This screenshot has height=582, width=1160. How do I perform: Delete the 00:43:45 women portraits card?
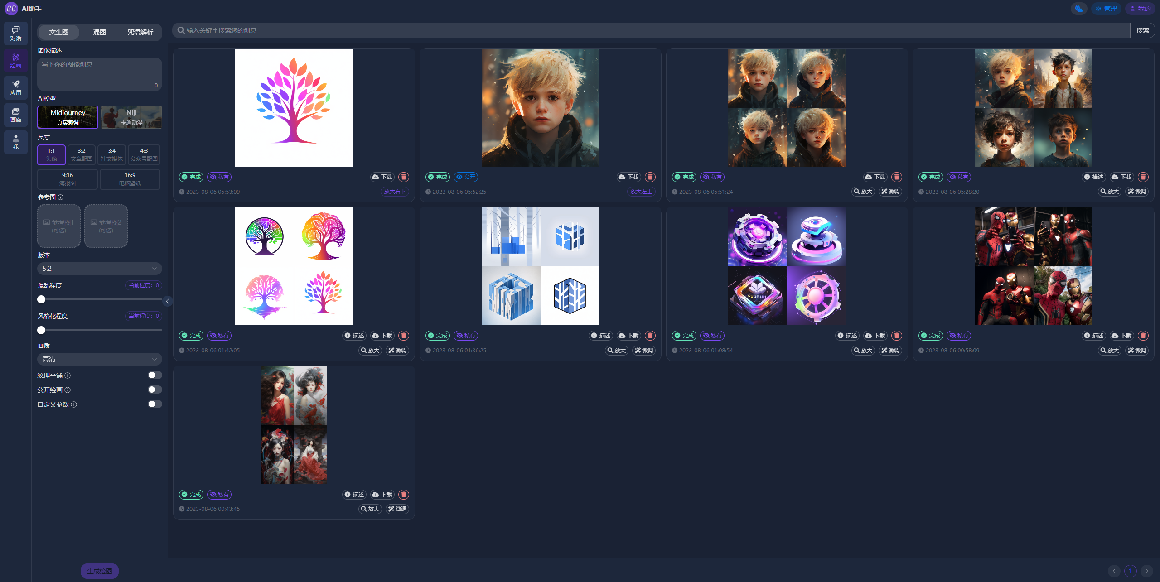[404, 495]
